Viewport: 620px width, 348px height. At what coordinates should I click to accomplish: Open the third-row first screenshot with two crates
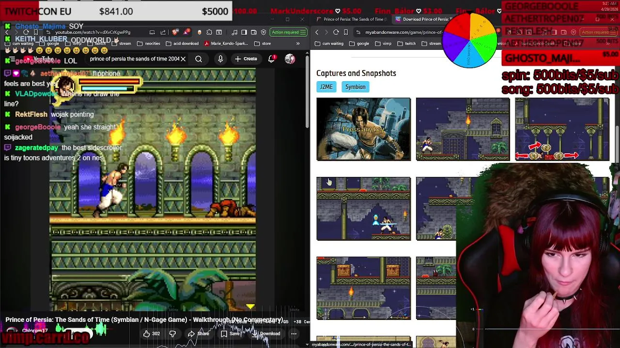363,288
